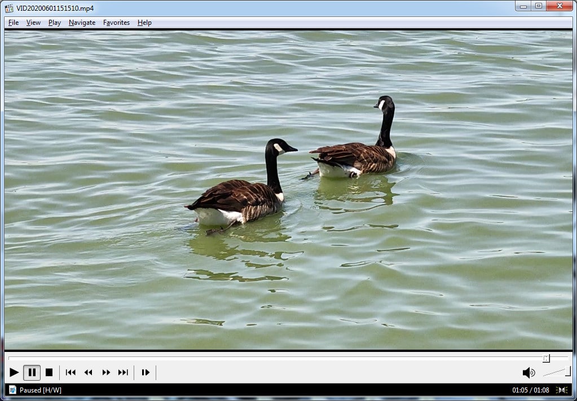This screenshot has height=401, width=577.
Task: Skip to the previous file
Action: point(71,372)
